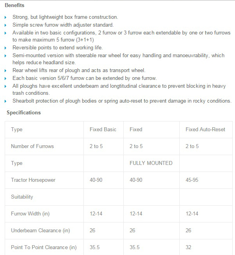Click the "Tractor Horsepower" row label
Viewport: 235px width, 255px height.
[33, 180]
